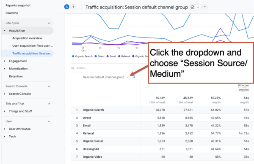Viewport: 254px width, 164px height.
Task: Add a comparison using plus icon beside A
Action: click(x=74, y=7)
